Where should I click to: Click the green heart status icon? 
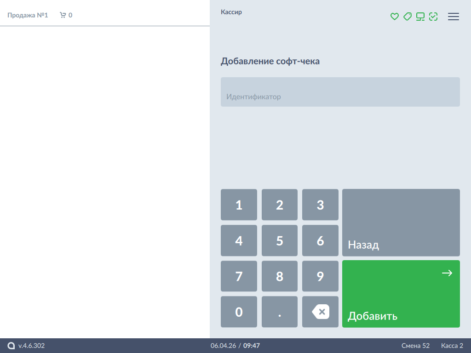coord(394,17)
